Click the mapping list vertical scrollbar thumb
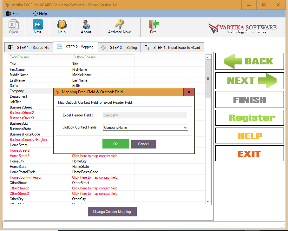Viewport: 288px width, 231px height. pyautogui.click(x=208, y=79)
